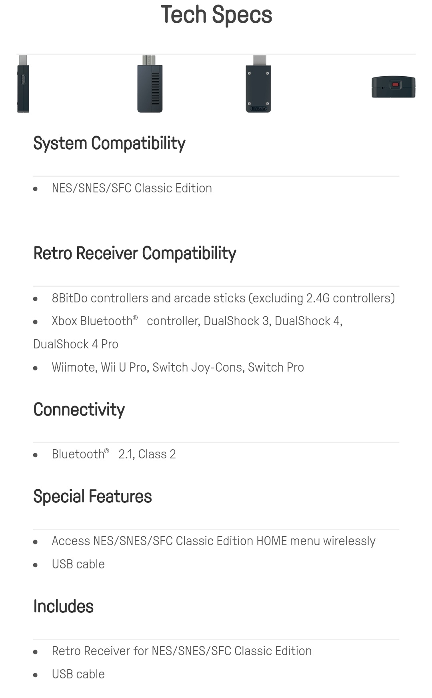This screenshot has width=432, height=698.
Task: Click Retro Receiver item under Includes
Action: pos(182,651)
